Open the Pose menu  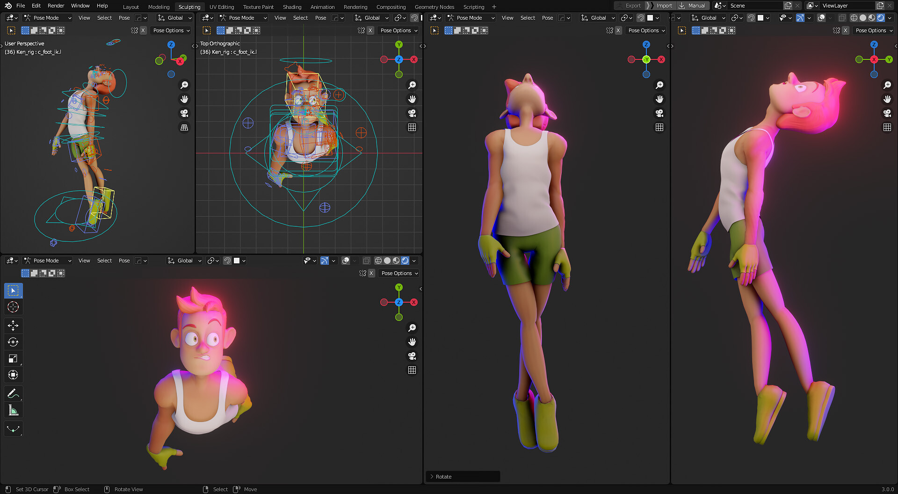(124, 18)
